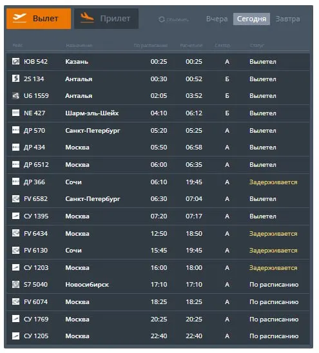Click the Сектор column header
Screen dimensions: 319x353
pyautogui.click(x=222, y=46)
